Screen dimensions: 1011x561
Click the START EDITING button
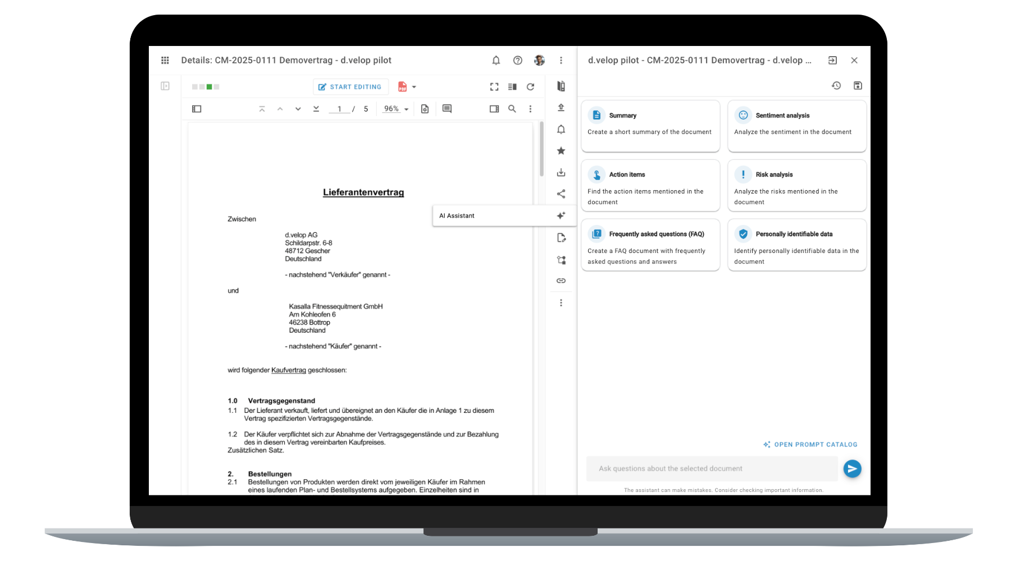(x=350, y=87)
